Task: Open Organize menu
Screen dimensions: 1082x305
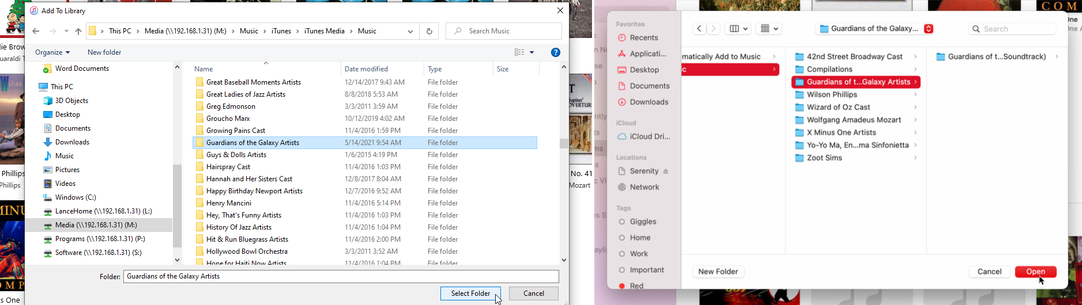Action: coord(52,52)
